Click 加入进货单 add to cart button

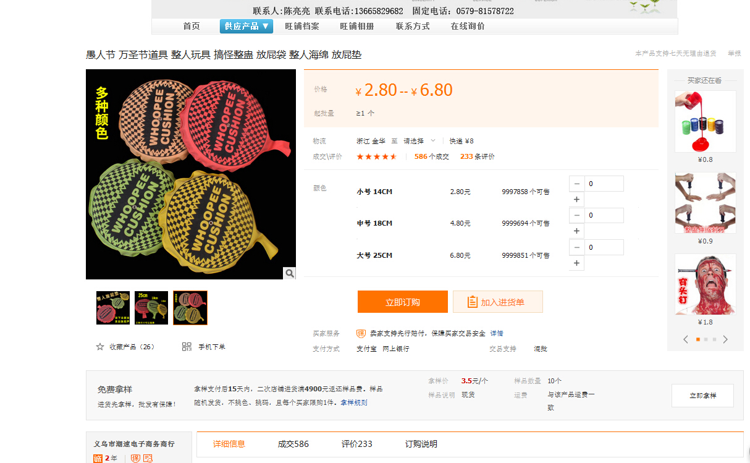pos(497,302)
